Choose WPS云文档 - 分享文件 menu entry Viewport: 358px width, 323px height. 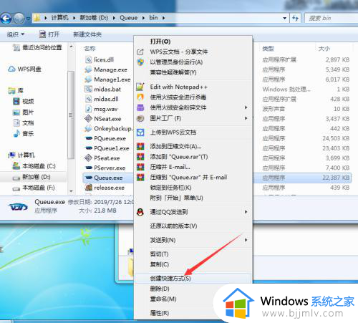tap(193, 52)
